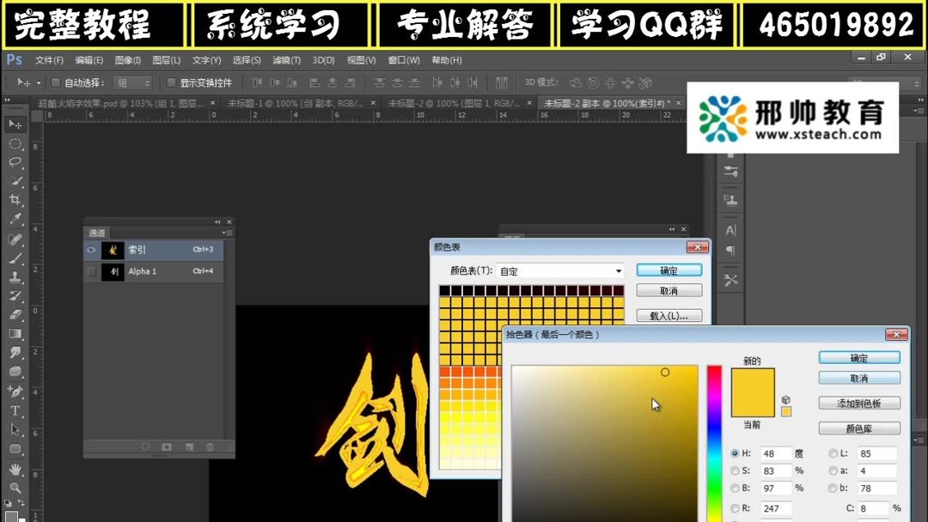Open the 滤镜 menu
The height and width of the screenshot is (522, 928).
[x=284, y=60]
